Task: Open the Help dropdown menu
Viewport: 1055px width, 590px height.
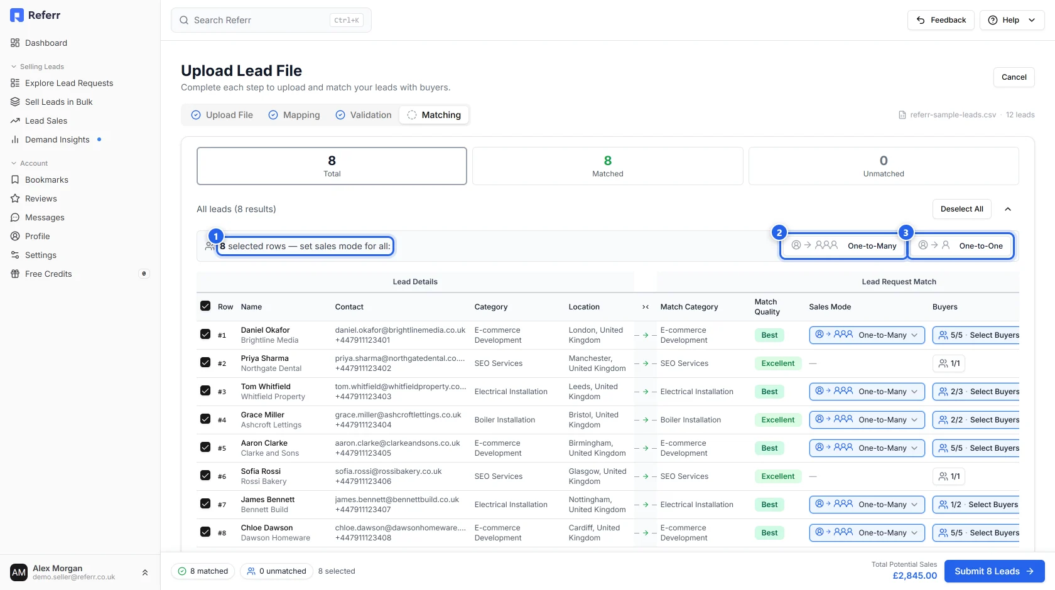Action: (x=1012, y=20)
